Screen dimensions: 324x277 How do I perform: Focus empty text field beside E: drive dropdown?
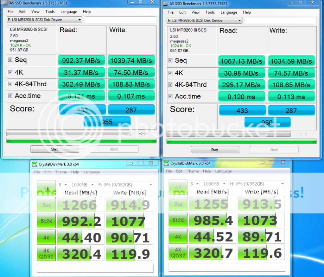[x=120, y=20]
